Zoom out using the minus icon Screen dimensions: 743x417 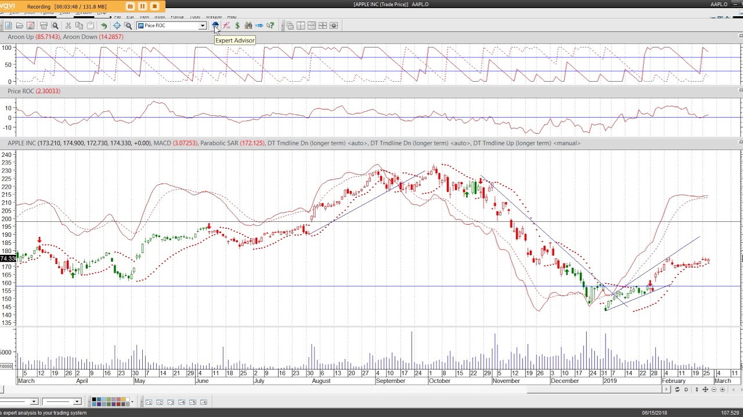tap(714, 389)
